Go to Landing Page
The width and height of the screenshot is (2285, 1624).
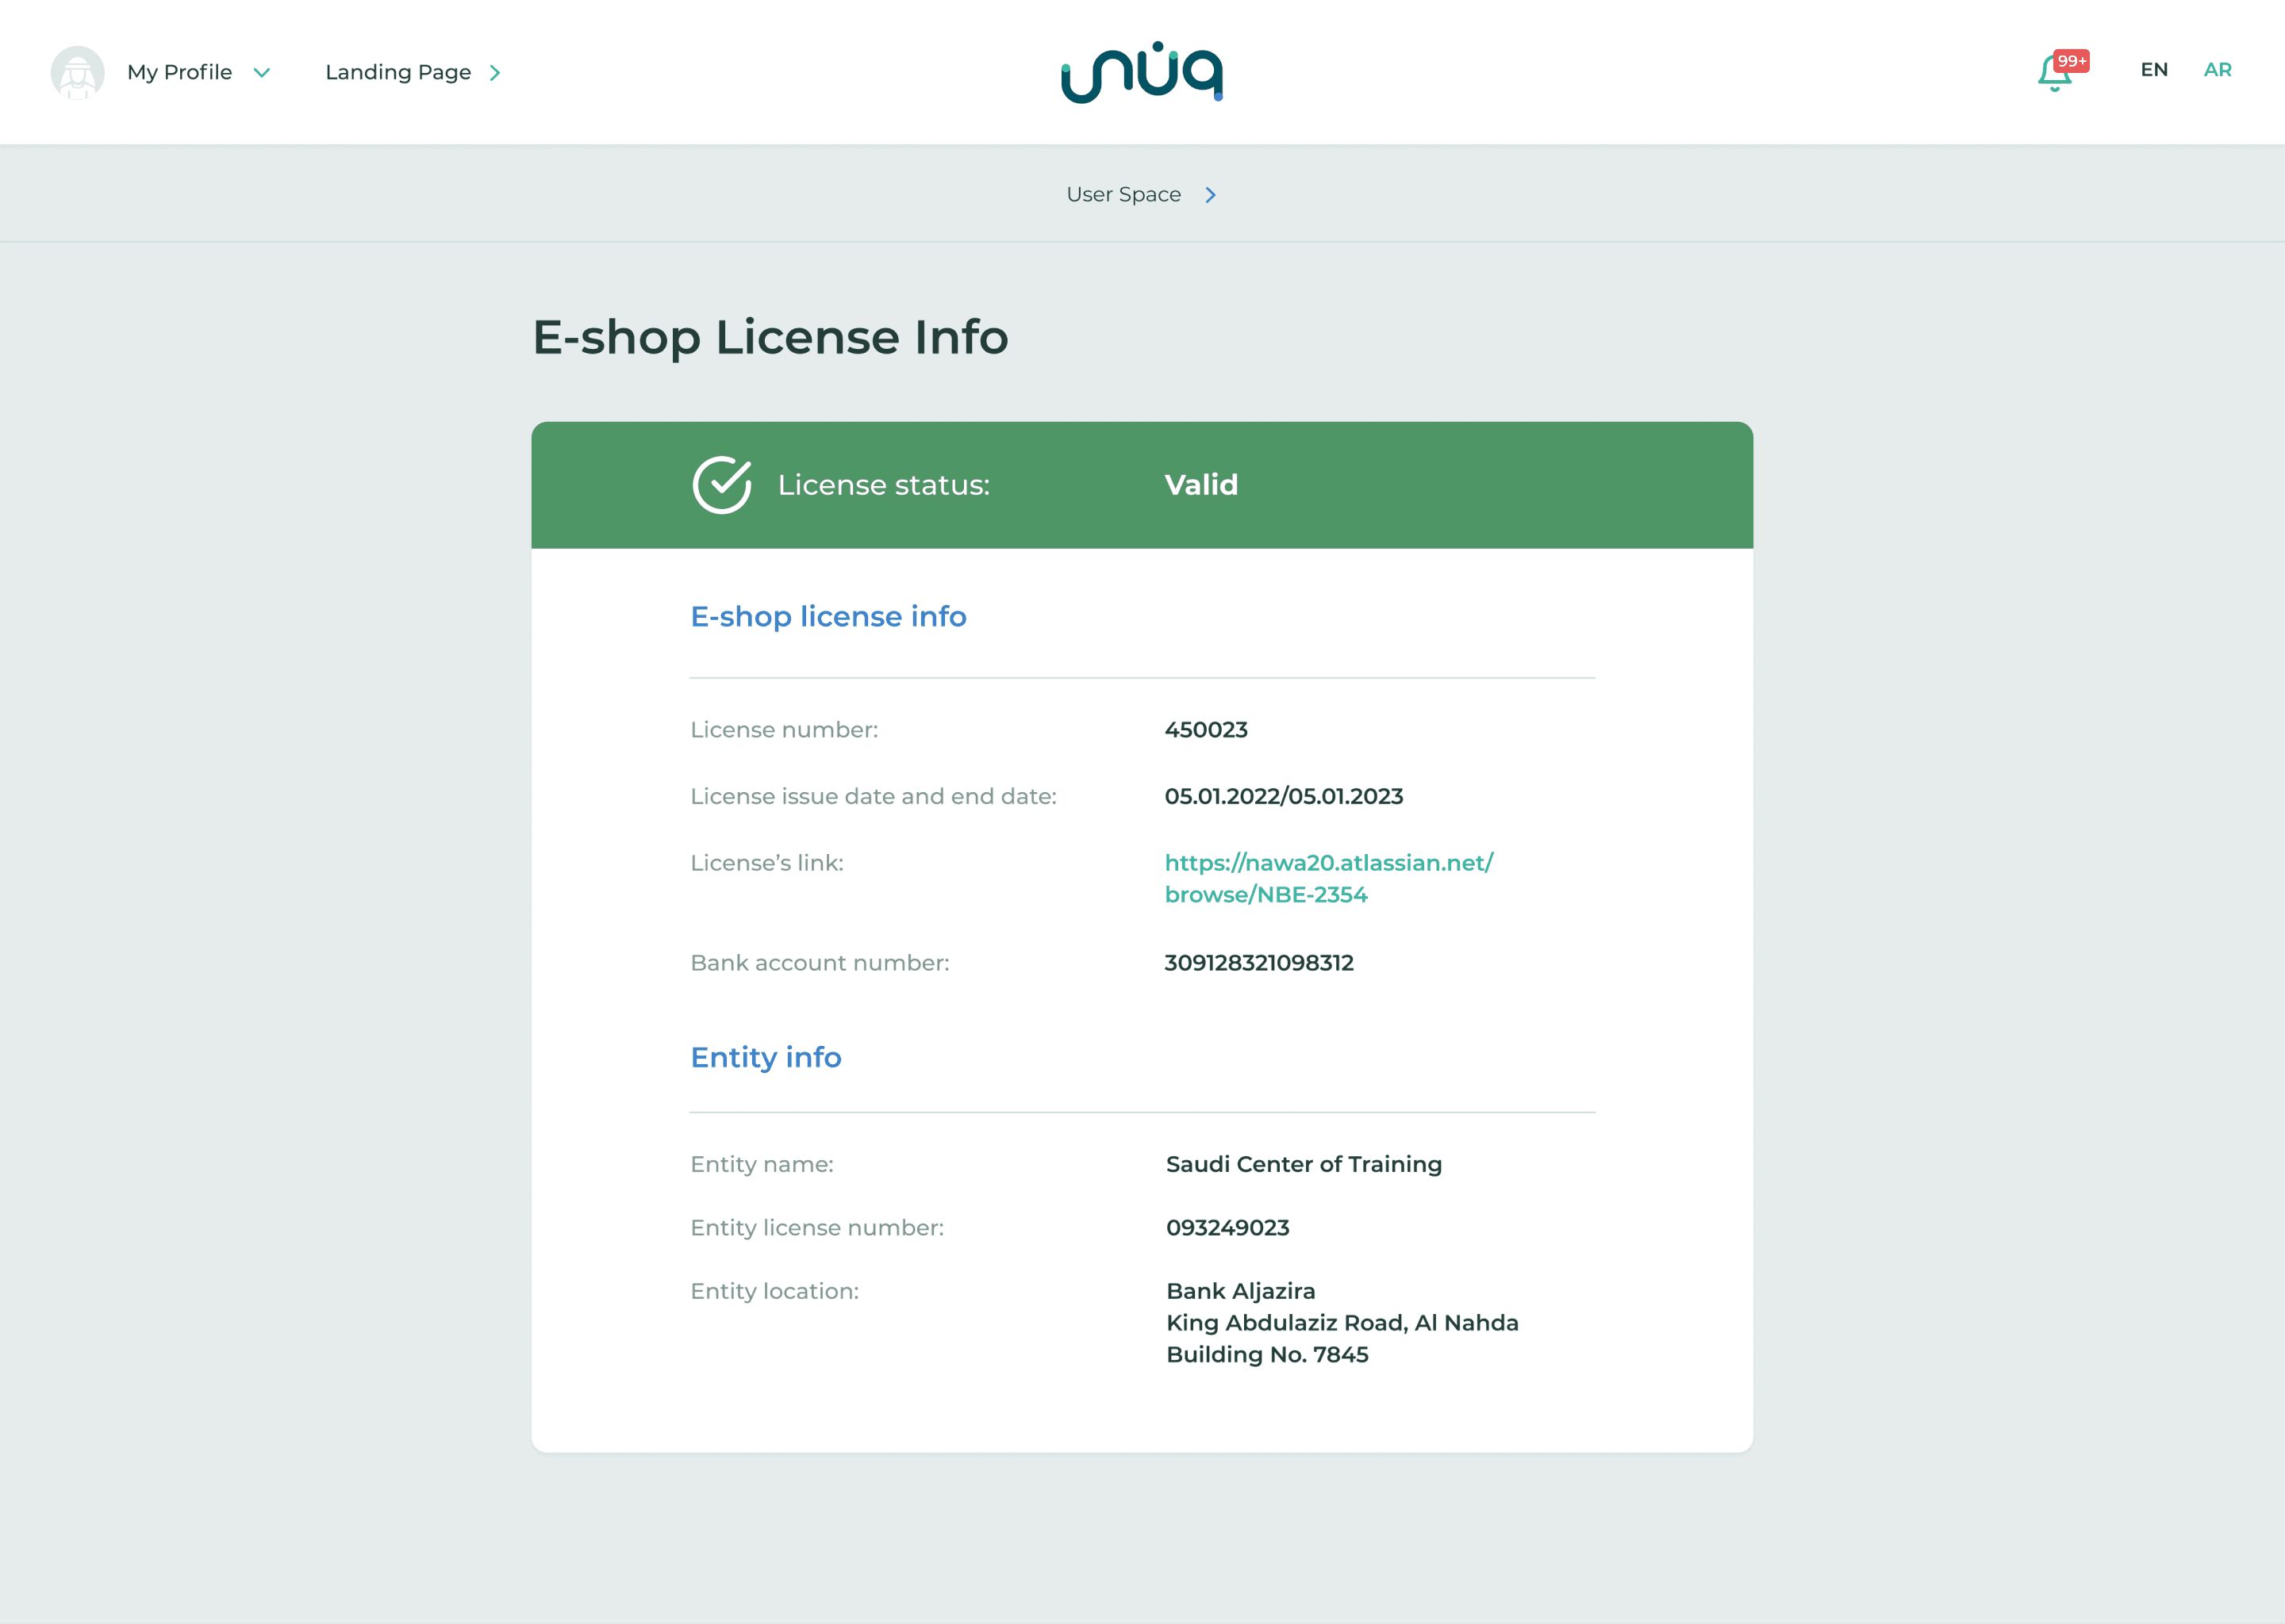[398, 72]
